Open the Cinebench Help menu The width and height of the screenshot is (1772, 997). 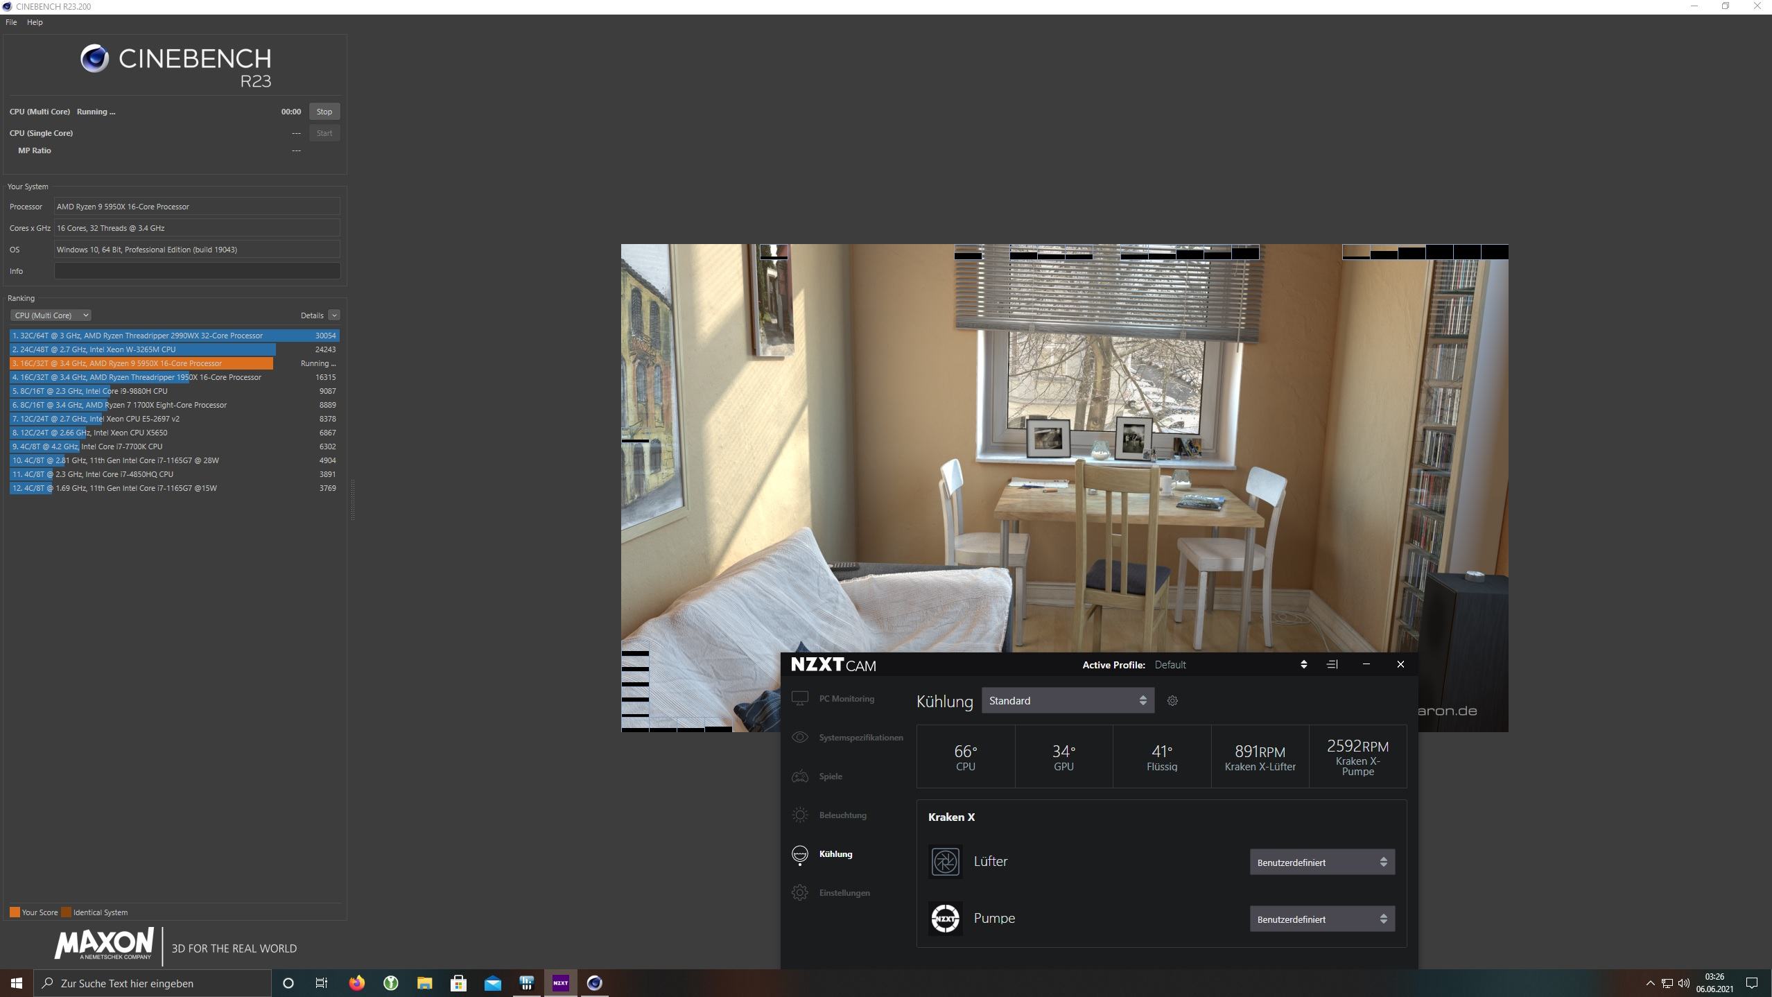coord(35,22)
